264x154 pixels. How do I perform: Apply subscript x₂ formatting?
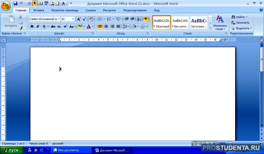click(x=59, y=26)
